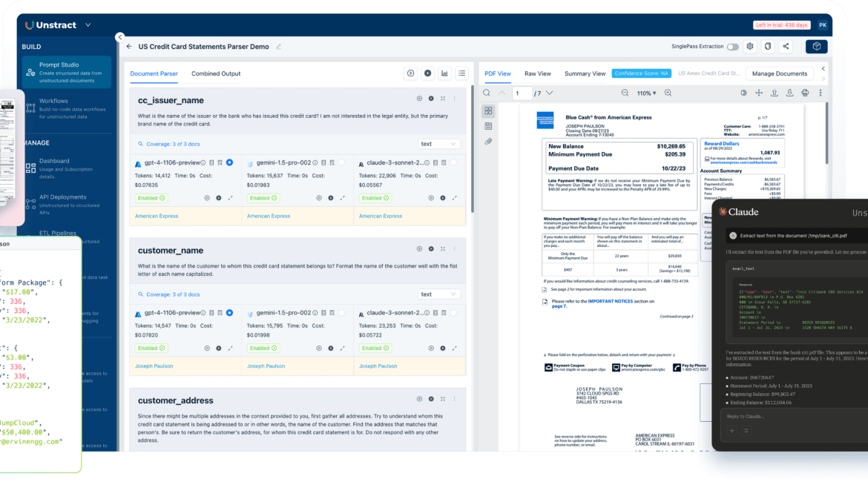Image resolution: width=868 pixels, height=482 pixels.
Task: Click the PDF print icon
Action: 805,93
